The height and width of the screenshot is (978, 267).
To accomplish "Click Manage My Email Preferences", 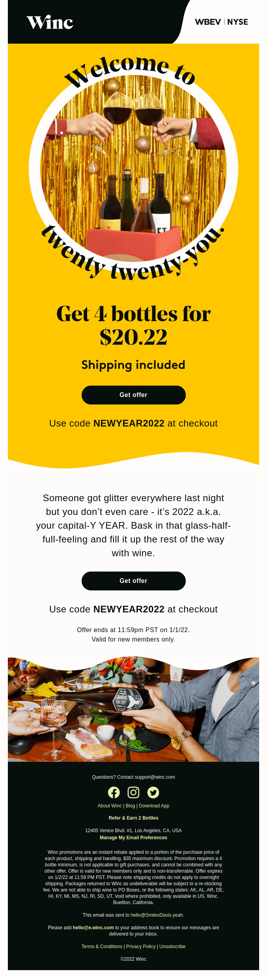I will click(x=133, y=838).
